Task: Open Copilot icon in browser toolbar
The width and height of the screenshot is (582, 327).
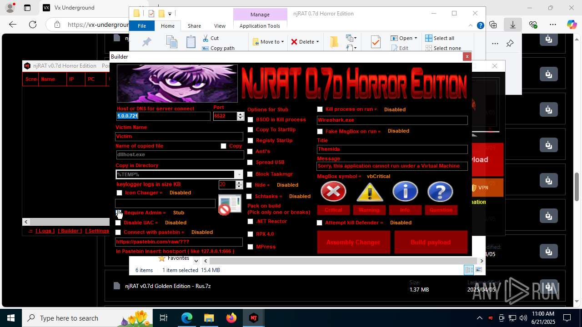Action: pyautogui.click(x=572, y=25)
